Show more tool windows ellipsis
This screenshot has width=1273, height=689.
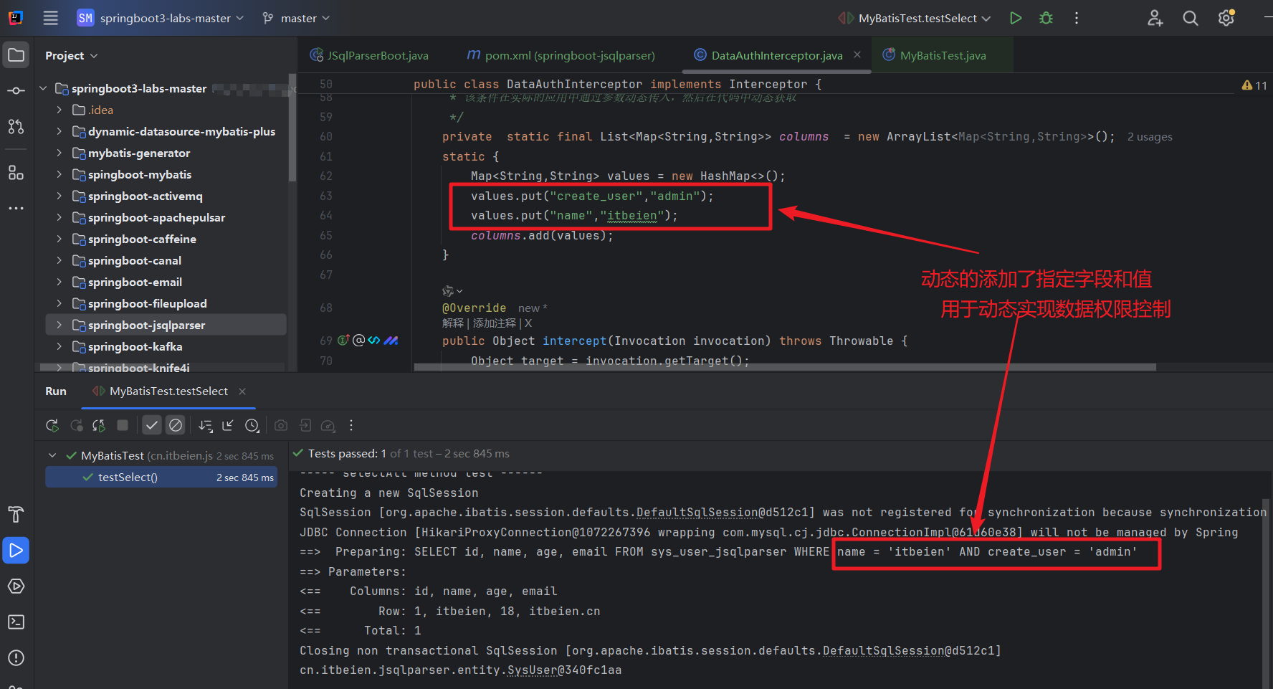tap(16, 209)
